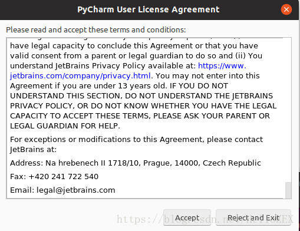Click the 'For exceptions or modifications' paragraph
Viewport: 300px width, 231px height.
136,144
